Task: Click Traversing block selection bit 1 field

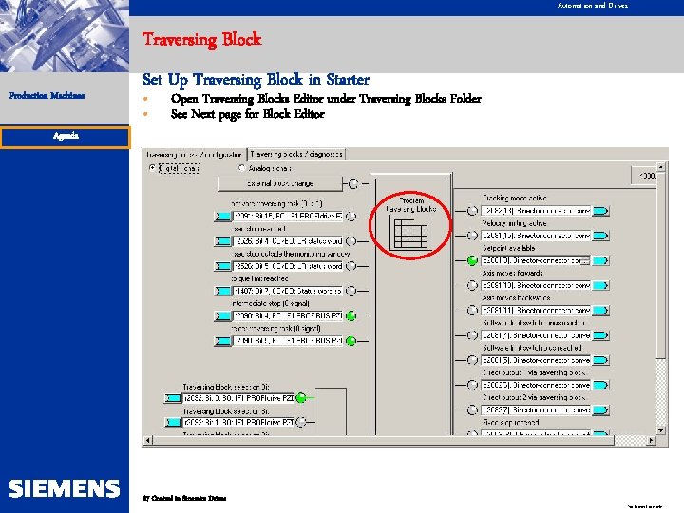Action: 238,422
